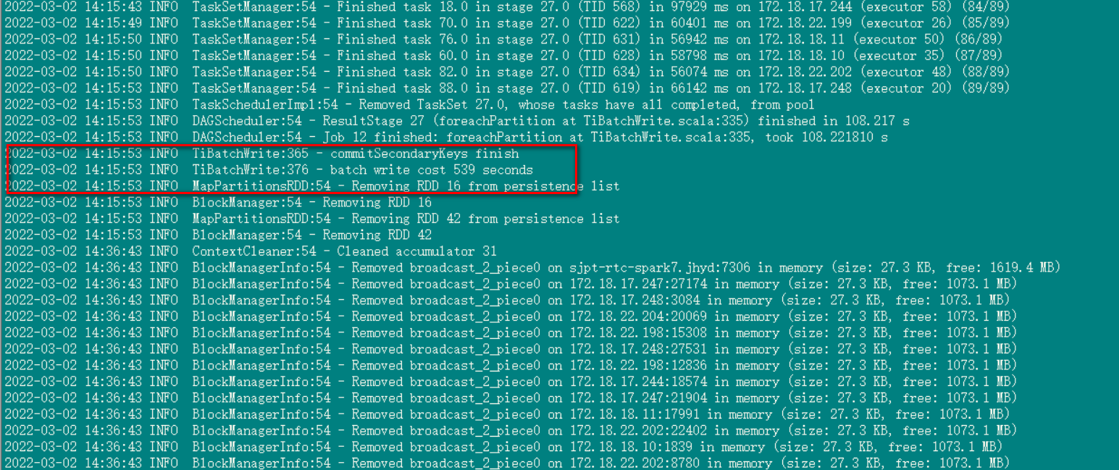Click the 'Removing RDD 42' BlockManager line
The height and width of the screenshot is (470, 1119).
coord(218,235)
